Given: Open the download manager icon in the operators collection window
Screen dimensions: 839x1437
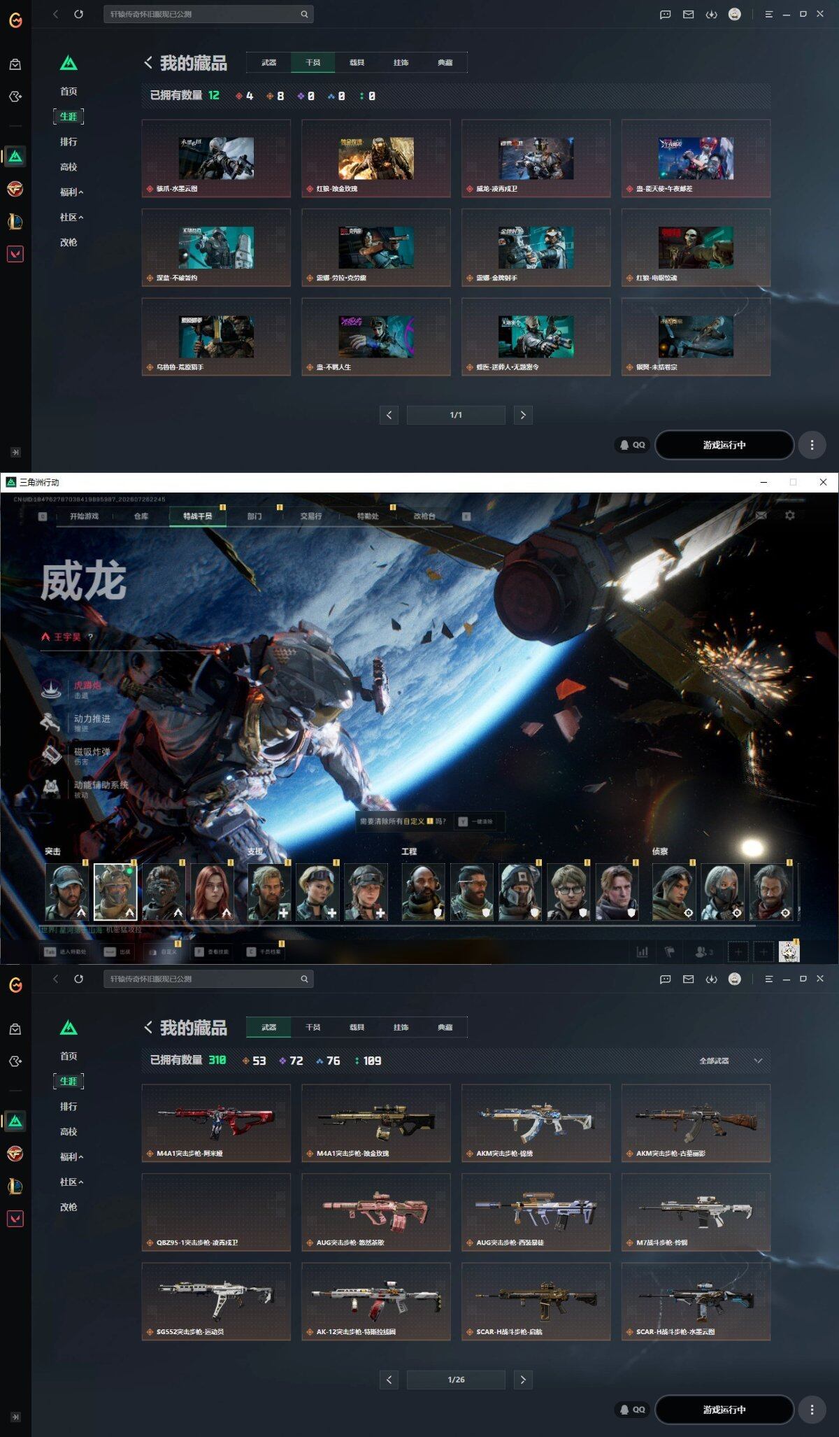Looking at the screenshot, I should (712, 14).
